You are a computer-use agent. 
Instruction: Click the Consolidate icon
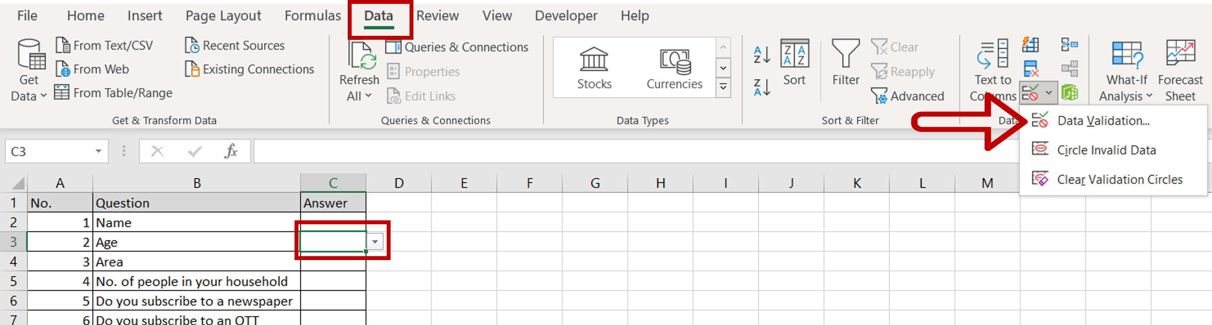pyautogui.click(x=1069, y=45)
